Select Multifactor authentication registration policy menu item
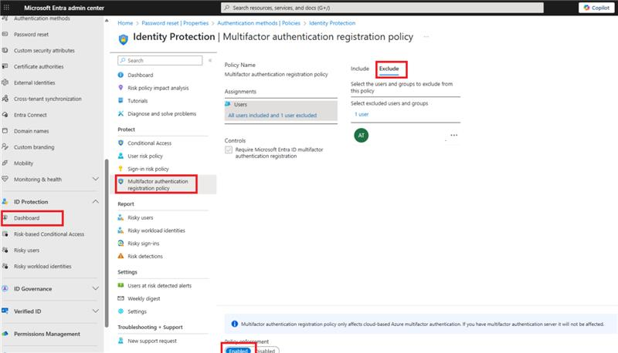The height and width of the screenshot is (353, 618). (157, 185)
